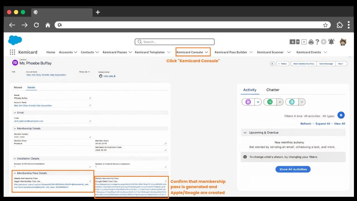Collapse the Email section
Viewport: 357px width, 201px height.
(15, 113)
